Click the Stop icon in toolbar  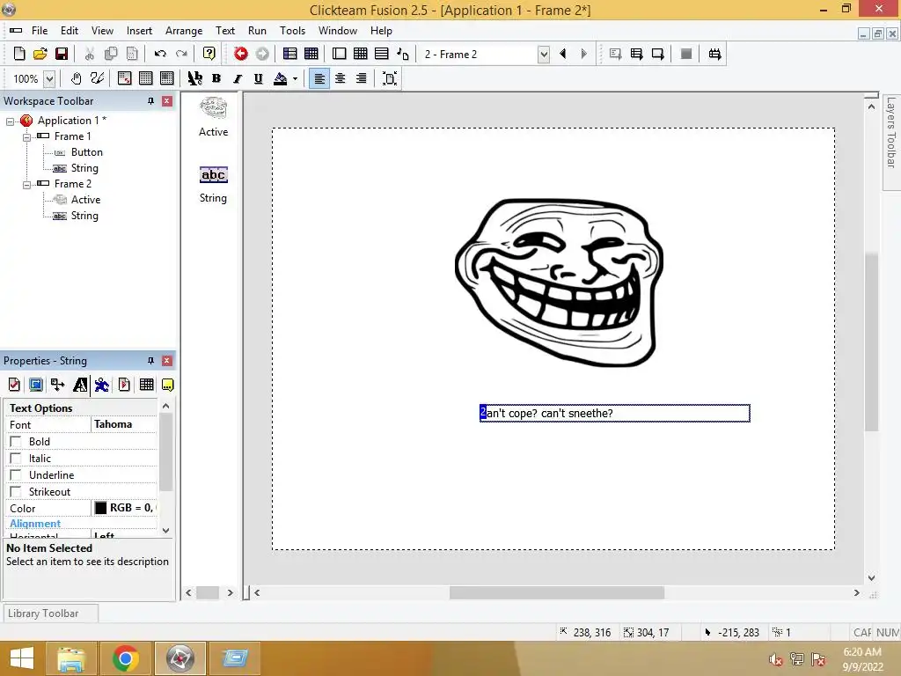pos(686,54)
